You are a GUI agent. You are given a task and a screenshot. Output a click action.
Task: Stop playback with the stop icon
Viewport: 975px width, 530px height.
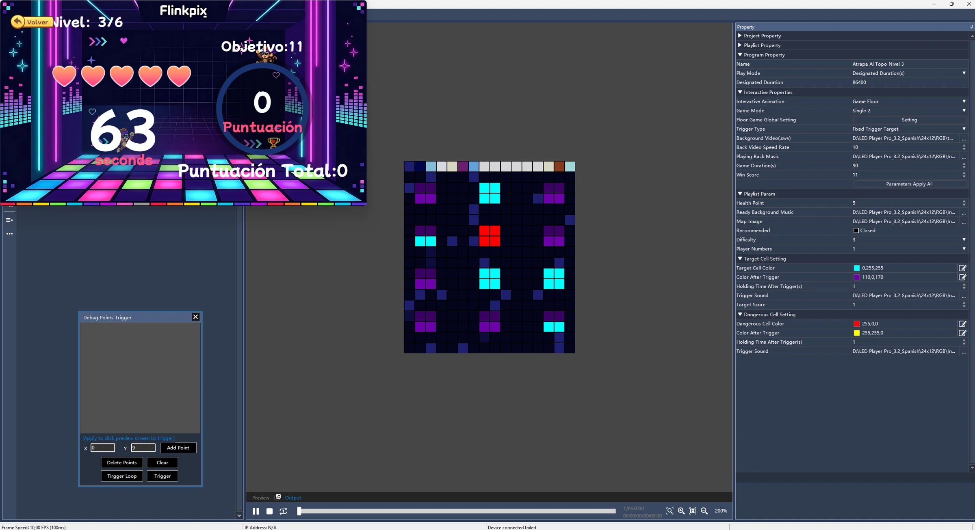269,511
